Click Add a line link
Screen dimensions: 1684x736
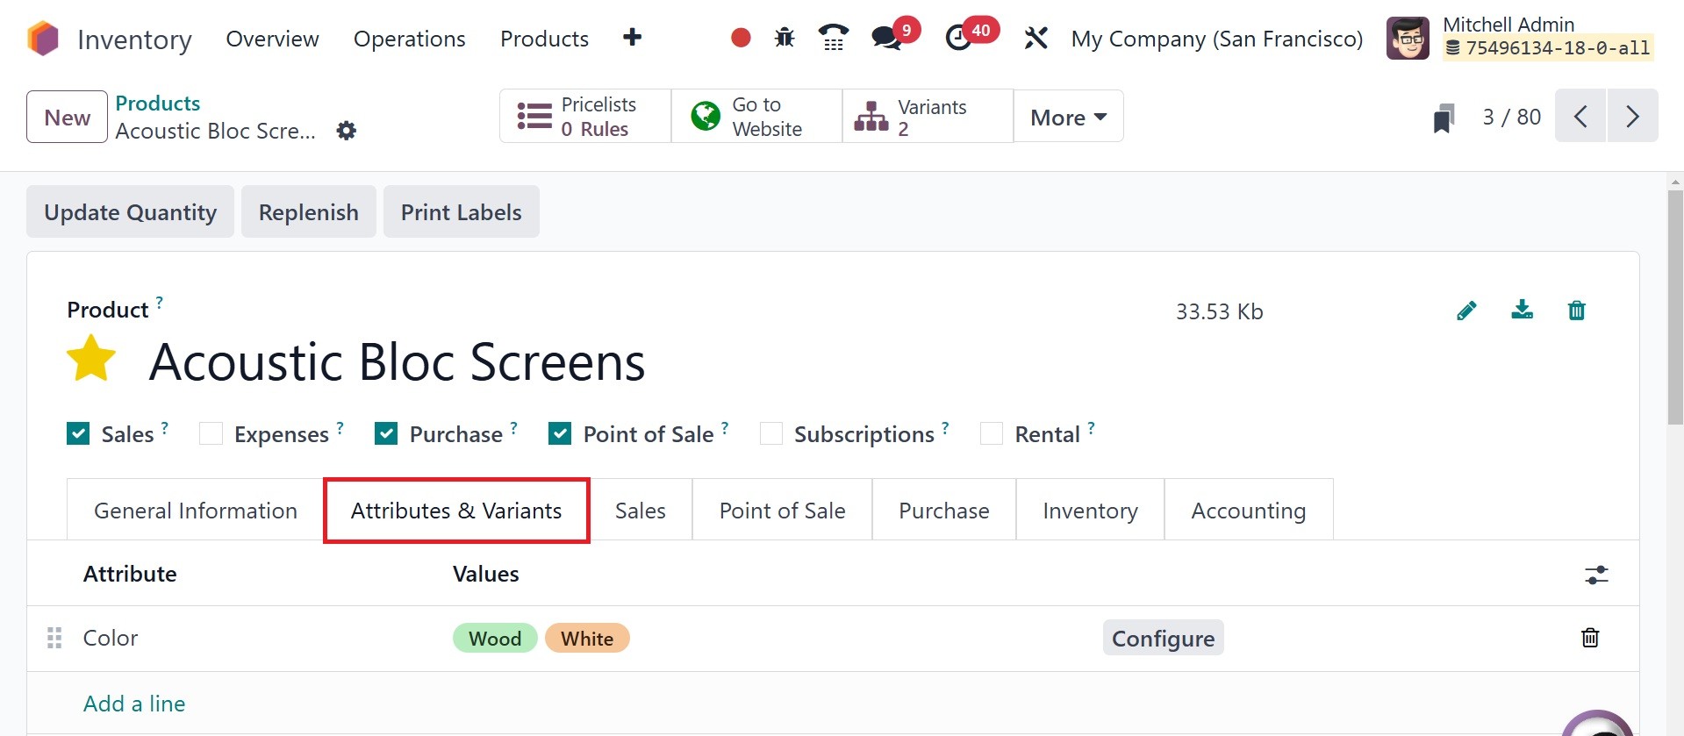[134, 704]
